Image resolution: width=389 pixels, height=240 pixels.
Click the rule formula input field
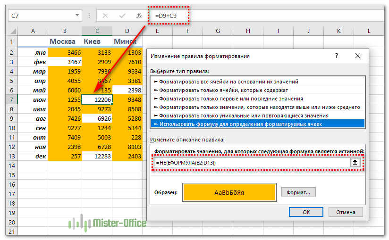pyautogui.click(x=250, y=162)
